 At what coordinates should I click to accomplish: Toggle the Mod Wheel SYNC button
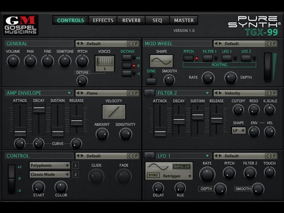151,81
